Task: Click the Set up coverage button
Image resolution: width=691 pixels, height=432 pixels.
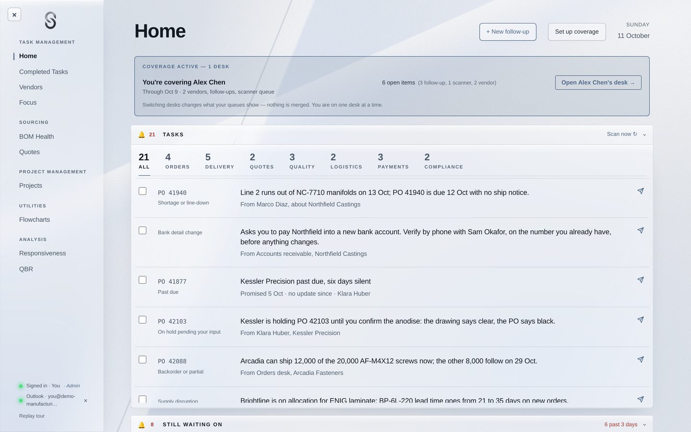Action: coord(577,32)
